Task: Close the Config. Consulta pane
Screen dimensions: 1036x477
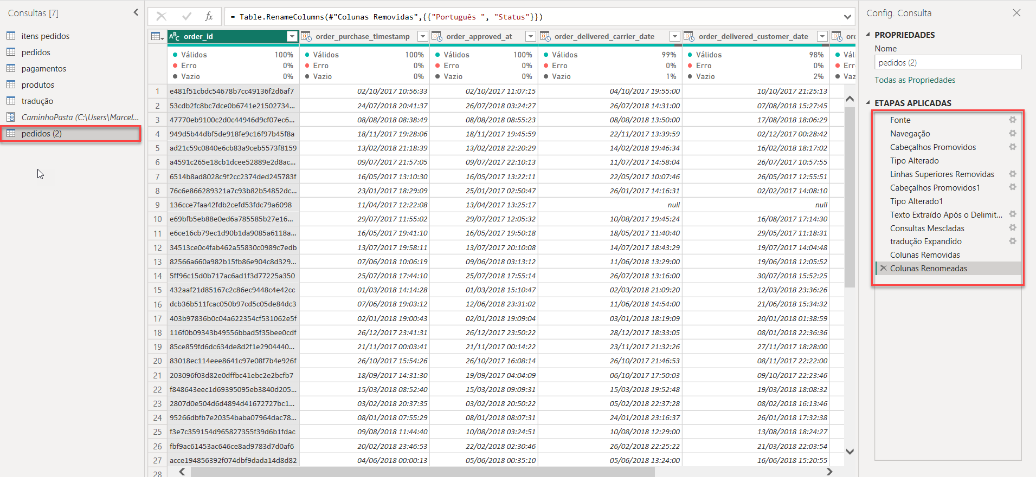Action: coord(1016,12)
